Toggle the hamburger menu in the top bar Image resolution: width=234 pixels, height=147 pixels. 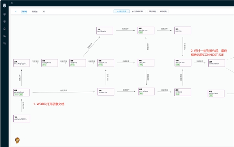pyautogui.click(x=12, y=3)
